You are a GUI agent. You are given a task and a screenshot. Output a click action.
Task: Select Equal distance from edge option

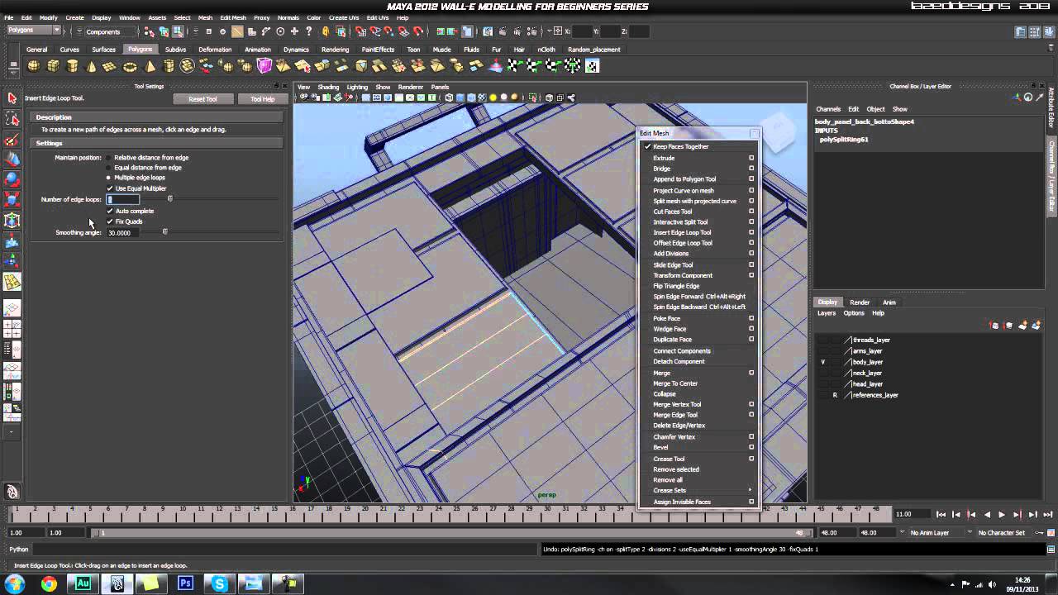tap(108, 168)
